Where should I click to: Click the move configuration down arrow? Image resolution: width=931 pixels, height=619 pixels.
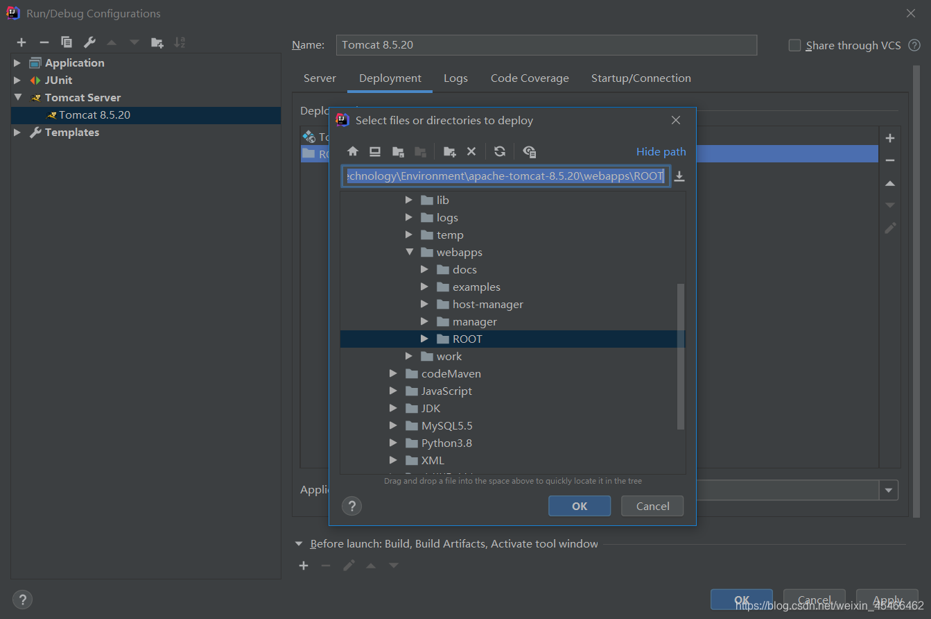pos(134,42)
